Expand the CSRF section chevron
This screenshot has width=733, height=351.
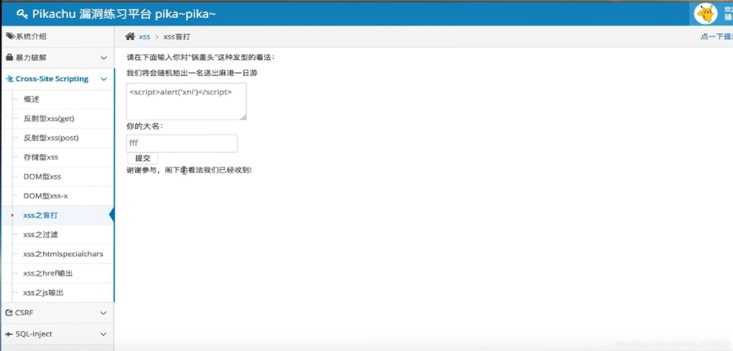103,313
